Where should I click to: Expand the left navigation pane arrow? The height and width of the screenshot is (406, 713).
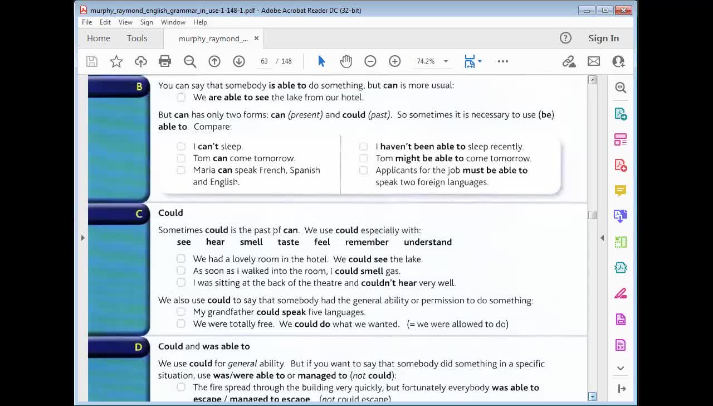(x=82, y=238)
